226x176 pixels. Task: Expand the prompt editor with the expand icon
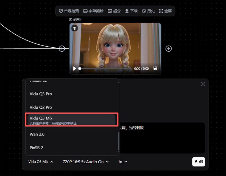(203, 84)
